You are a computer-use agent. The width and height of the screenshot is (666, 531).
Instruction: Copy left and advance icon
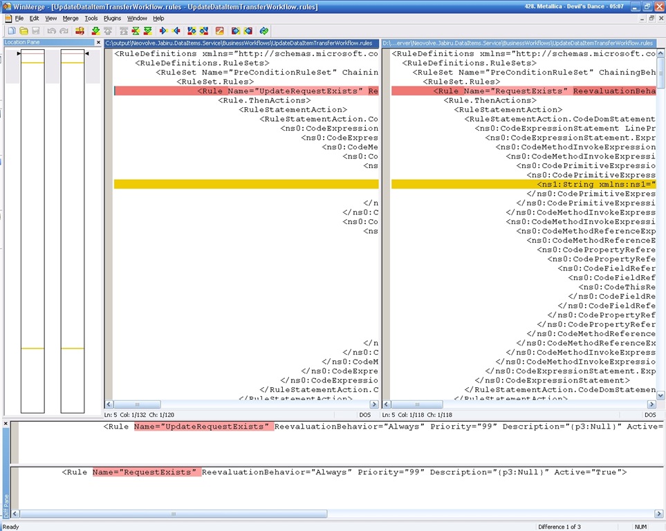(204, 30)
